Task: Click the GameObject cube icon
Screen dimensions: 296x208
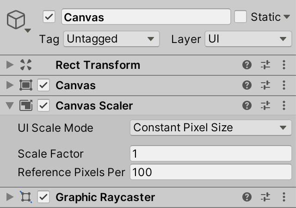Action: pos(17,21)
